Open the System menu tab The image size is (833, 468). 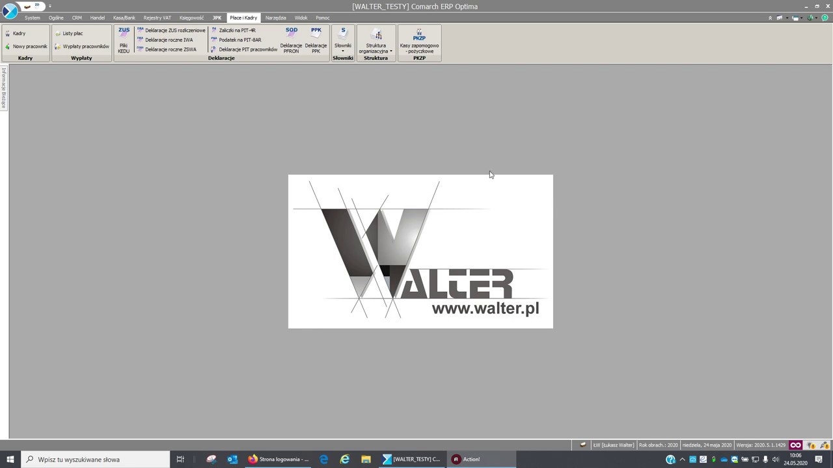click(x=33, y=18)
